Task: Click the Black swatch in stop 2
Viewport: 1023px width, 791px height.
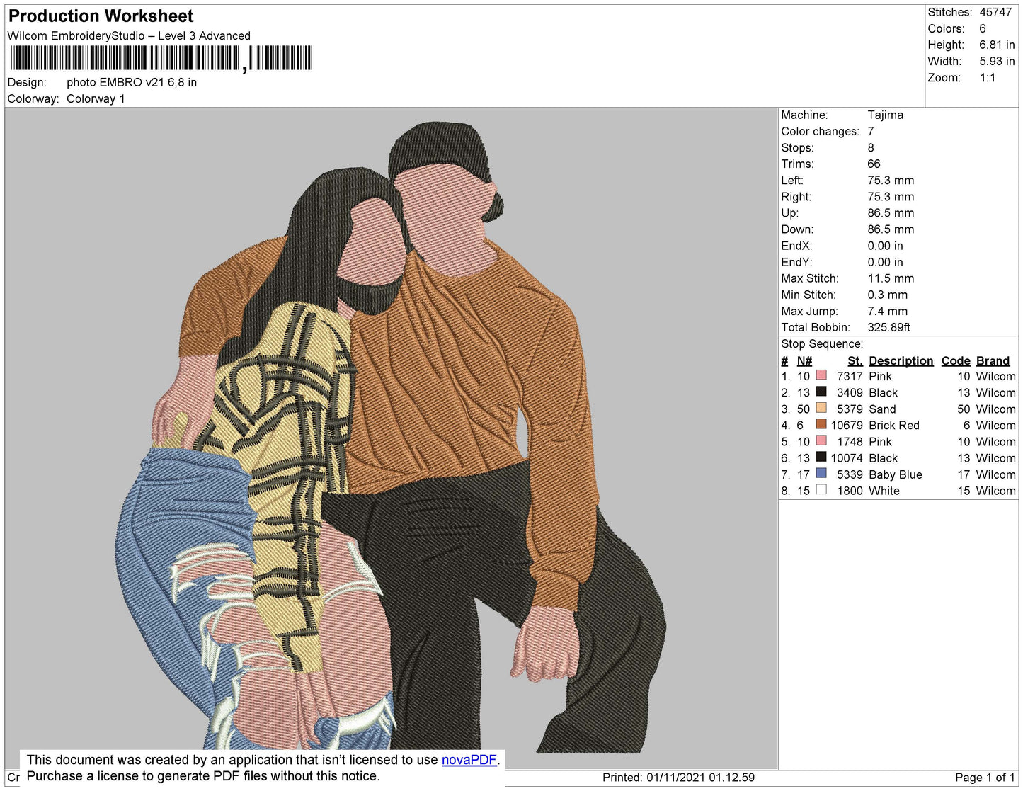Action: (821, 392)
